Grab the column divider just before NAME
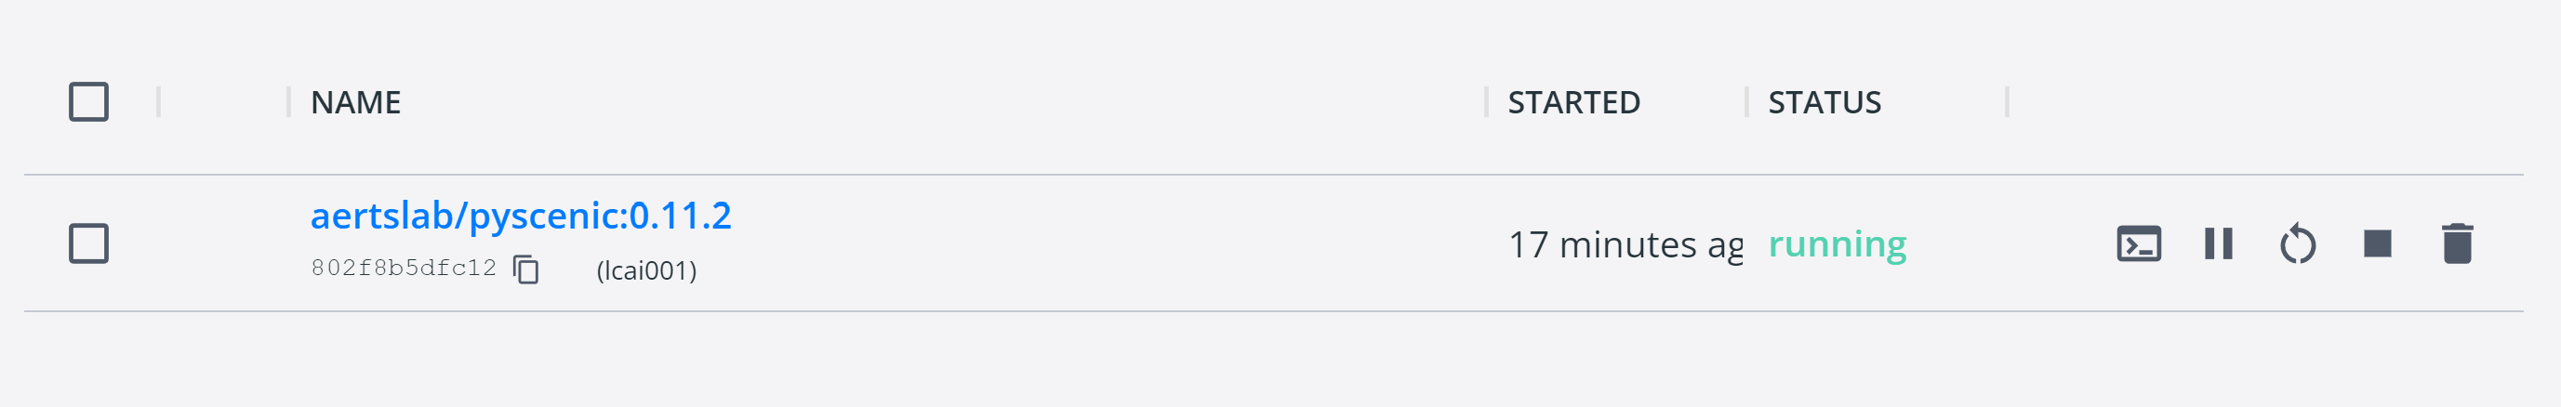Screen dimensions: 2561x407 pyautogui.click(x=288, y=102)
